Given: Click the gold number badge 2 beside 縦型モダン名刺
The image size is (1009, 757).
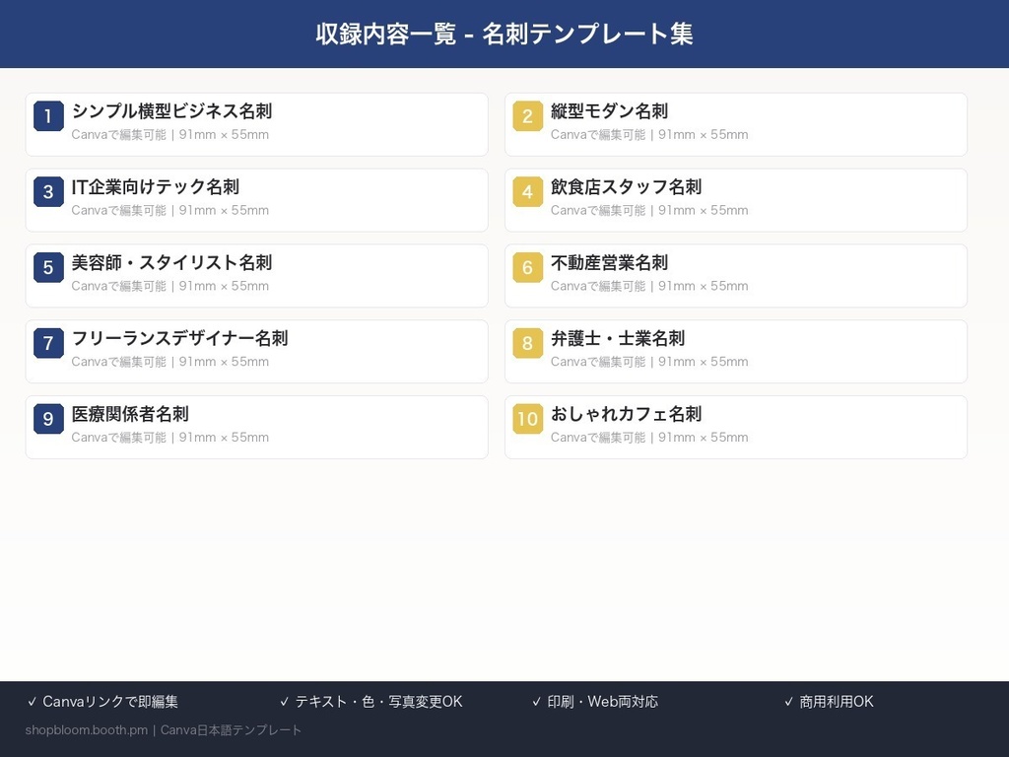Looking at the screenshot, I should coord(527,116).
